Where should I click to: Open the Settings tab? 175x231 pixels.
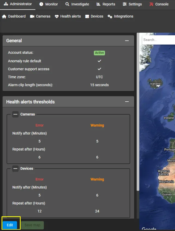pos(132,4)
